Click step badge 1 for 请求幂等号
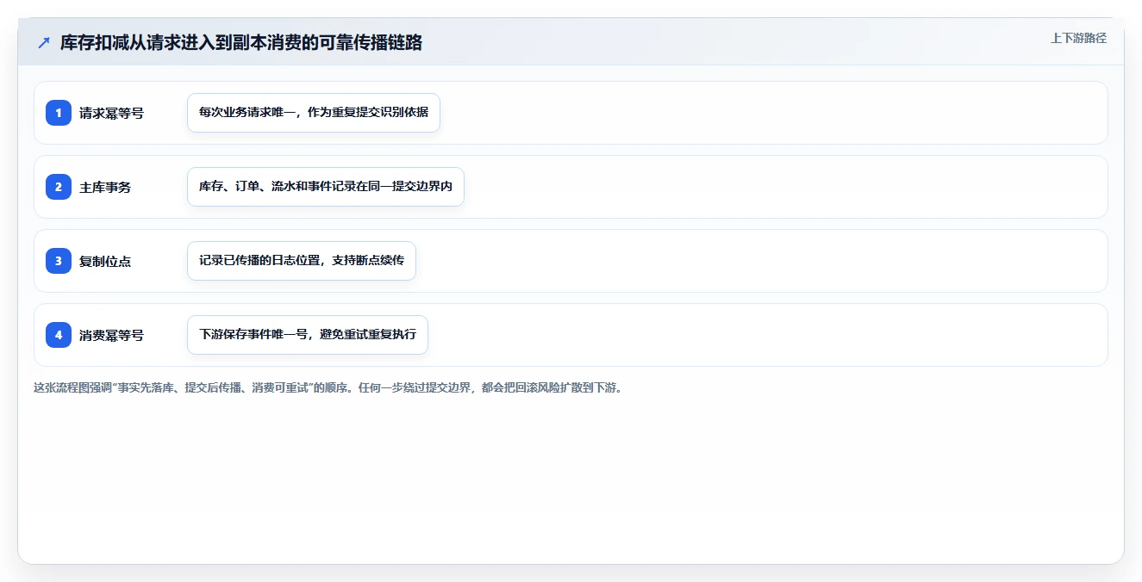The image size is (1142, 582). 59,113
